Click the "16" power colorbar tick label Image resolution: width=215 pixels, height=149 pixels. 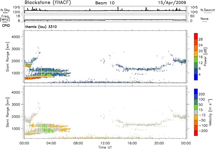coord(200,57)
